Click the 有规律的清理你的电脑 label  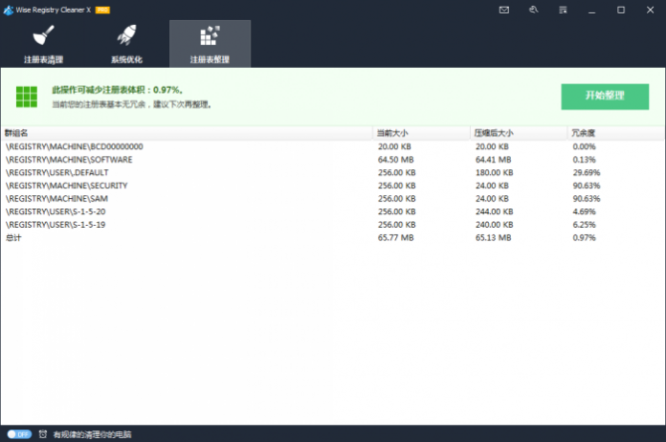pos(93,434)
